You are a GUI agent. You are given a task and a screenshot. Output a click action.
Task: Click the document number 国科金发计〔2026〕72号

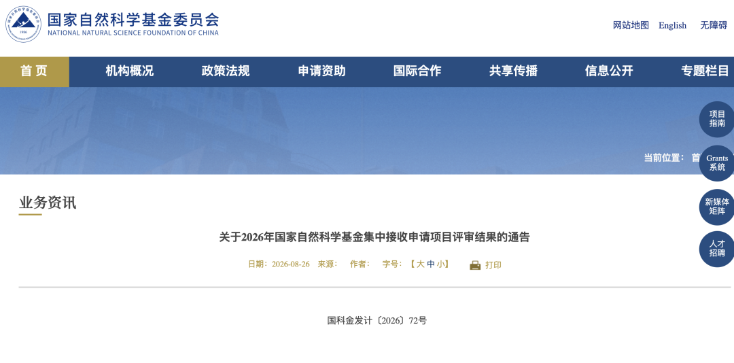pyautogui.click(x=377, y=321)
